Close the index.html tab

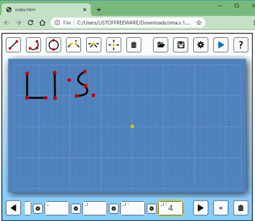84,10
